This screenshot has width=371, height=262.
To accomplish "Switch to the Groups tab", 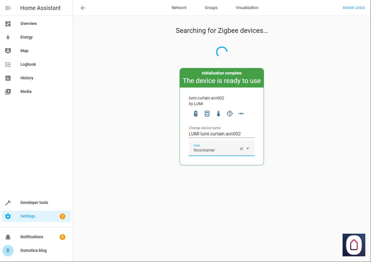I will (211, 8).
